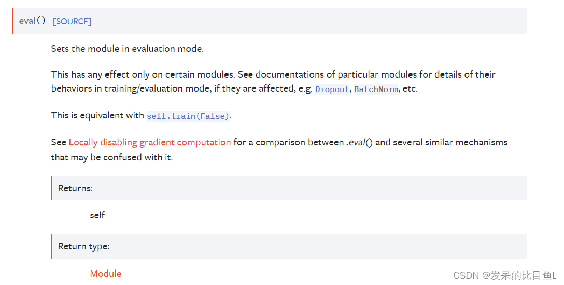Click the red accent bar beside Return type
Viewport: 564px width, 285px height.
point(52,246)
